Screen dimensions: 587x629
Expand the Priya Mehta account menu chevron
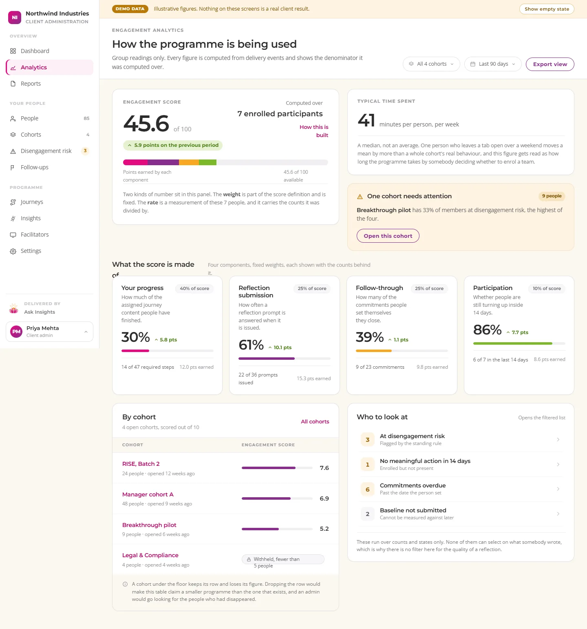pyautogui.click(x=86, y=332)
